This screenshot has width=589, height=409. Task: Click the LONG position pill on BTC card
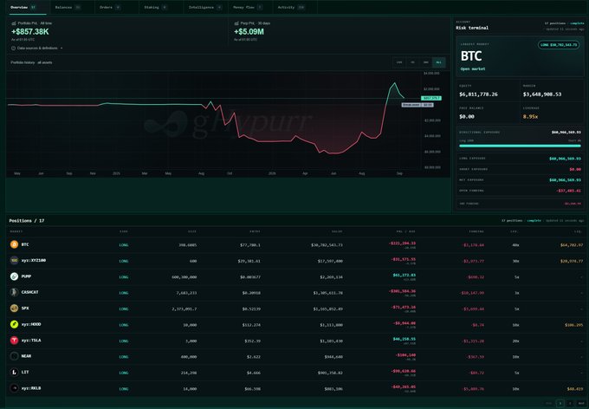(559, 45)
